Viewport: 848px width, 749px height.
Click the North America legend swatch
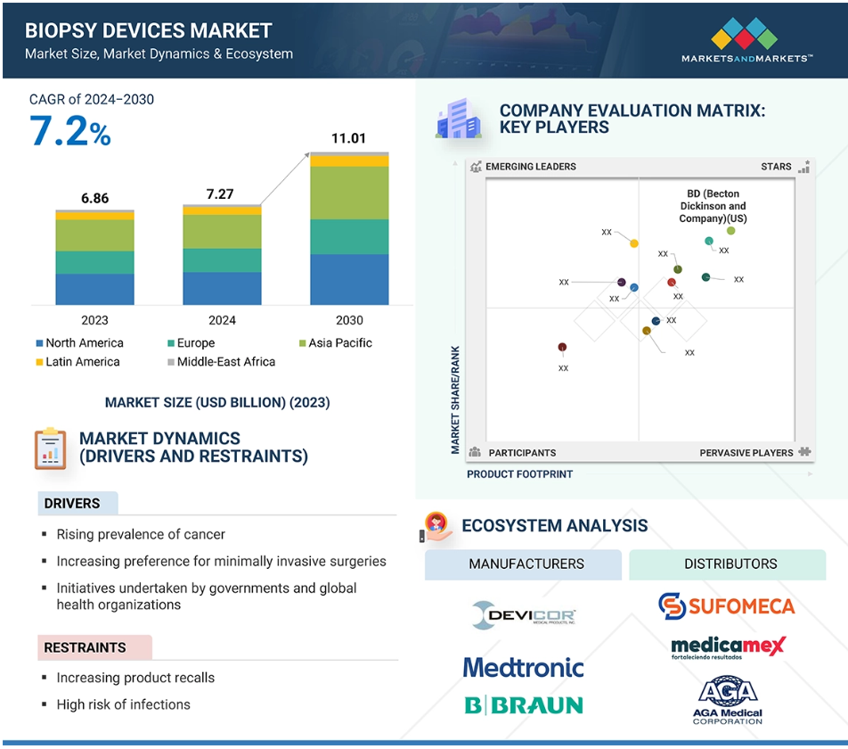point(39,343)
